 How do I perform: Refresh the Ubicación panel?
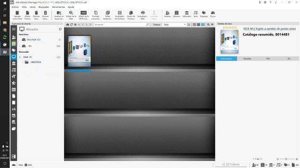point(60,29)
